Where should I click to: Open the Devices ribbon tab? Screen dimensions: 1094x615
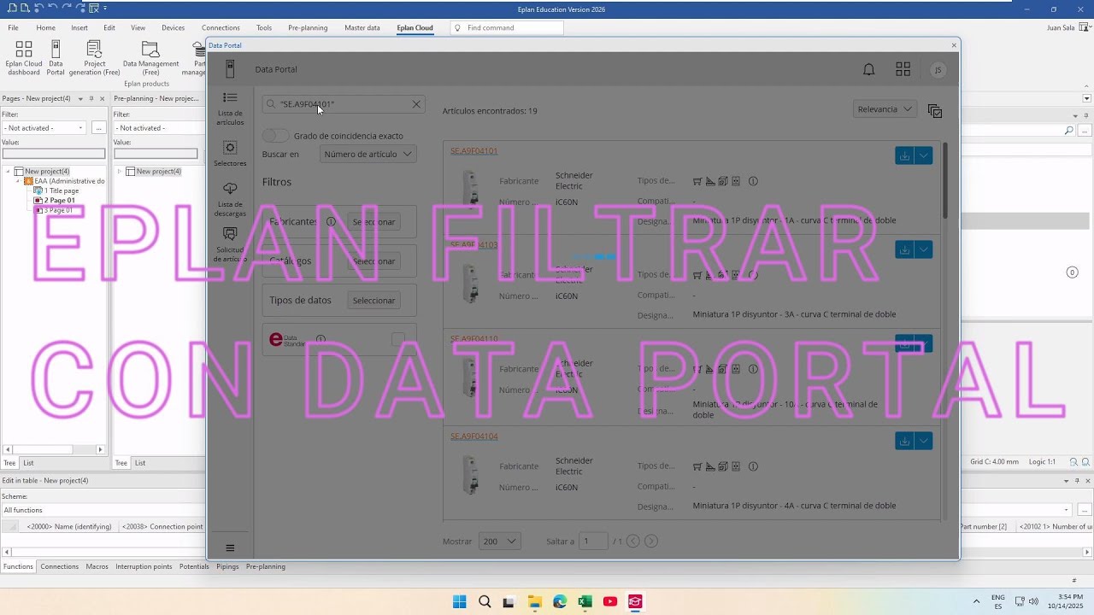tap(173, 27)
